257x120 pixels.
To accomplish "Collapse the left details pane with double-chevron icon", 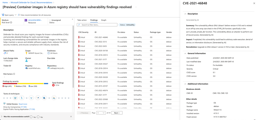I will (73, 19).
